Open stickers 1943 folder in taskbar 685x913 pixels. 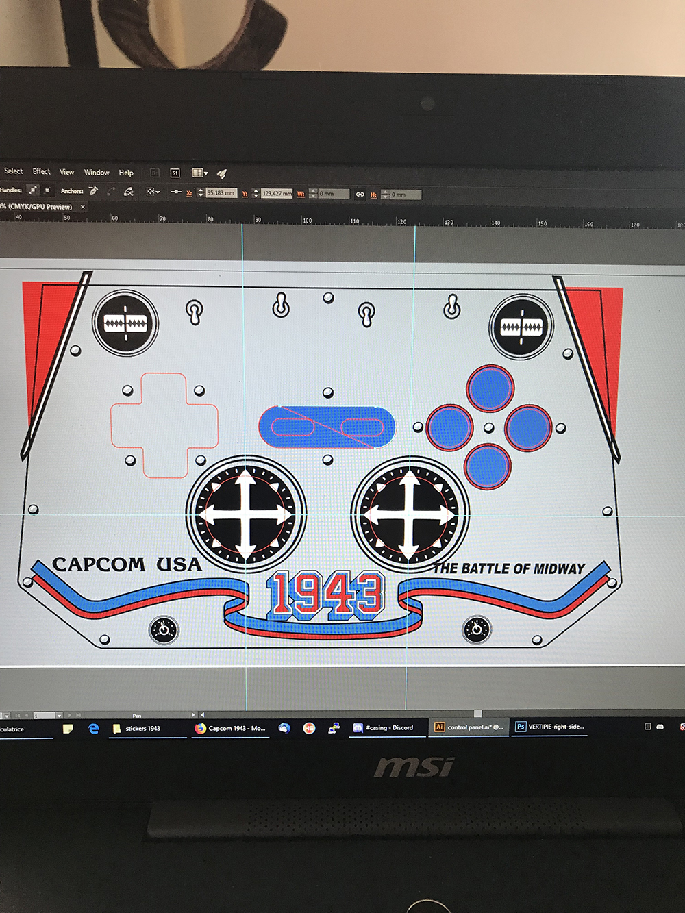point(147,729)
